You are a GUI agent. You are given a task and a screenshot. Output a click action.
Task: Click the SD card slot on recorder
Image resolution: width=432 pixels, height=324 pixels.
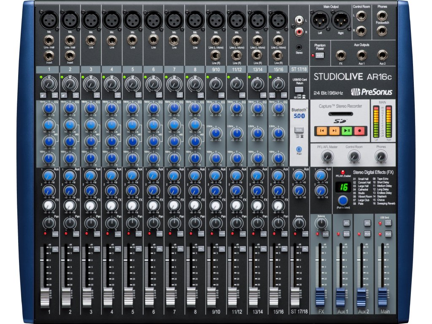pyautogui.click(x=340, y=114)
